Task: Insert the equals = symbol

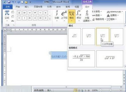Action: (x=30, y=13)
